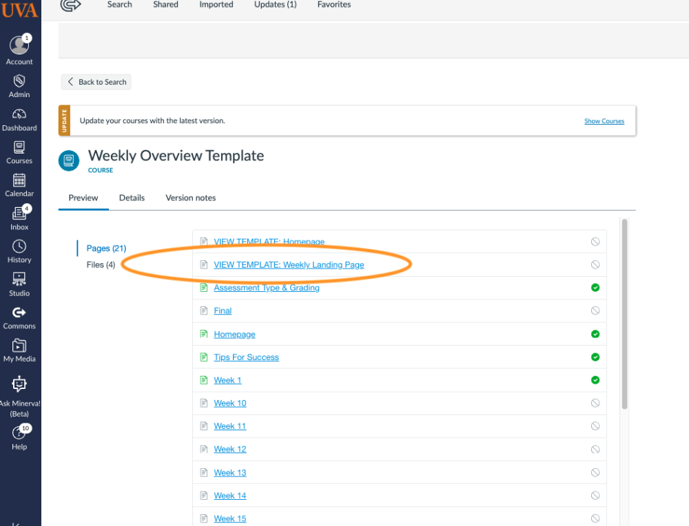Open Studio in the sidebar
The height and width of the screenshot is (526, 689).
[x=19, y=284]
